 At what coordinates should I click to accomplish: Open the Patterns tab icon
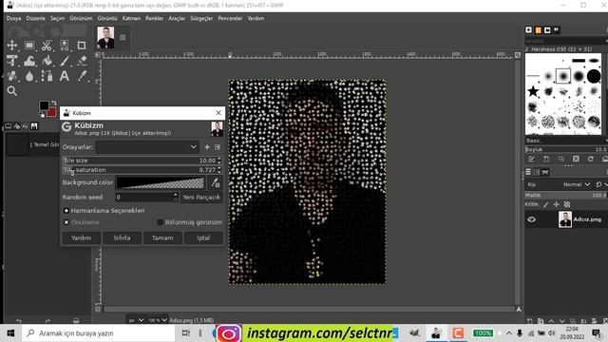(x=538, y=29)
